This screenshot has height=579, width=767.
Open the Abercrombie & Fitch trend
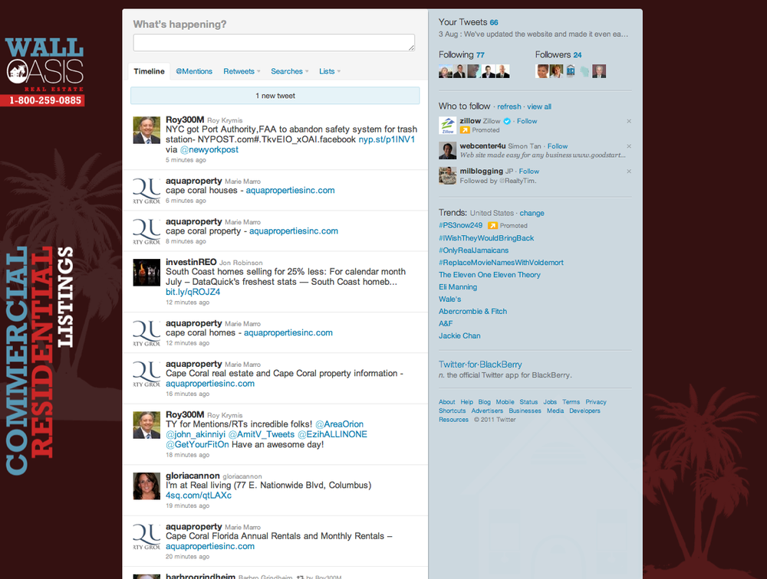[x=472, y=311]
